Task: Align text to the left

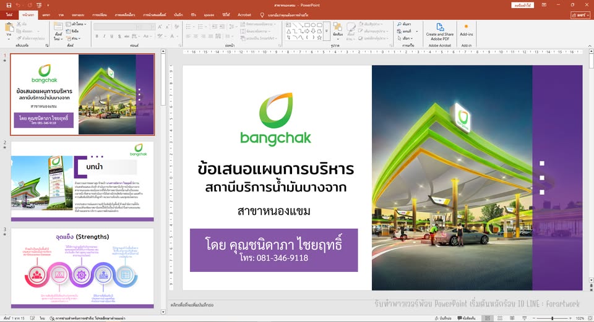Action: click(x=188, y=36)
